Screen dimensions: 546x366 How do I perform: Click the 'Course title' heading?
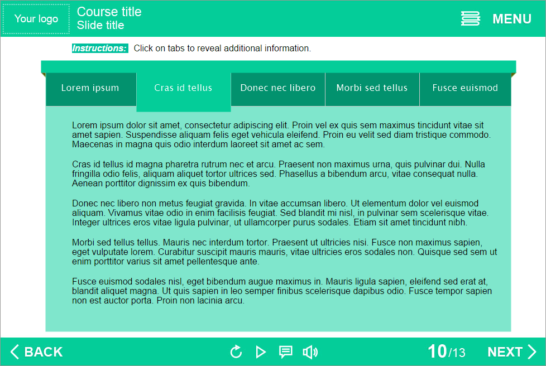(109, 12)
